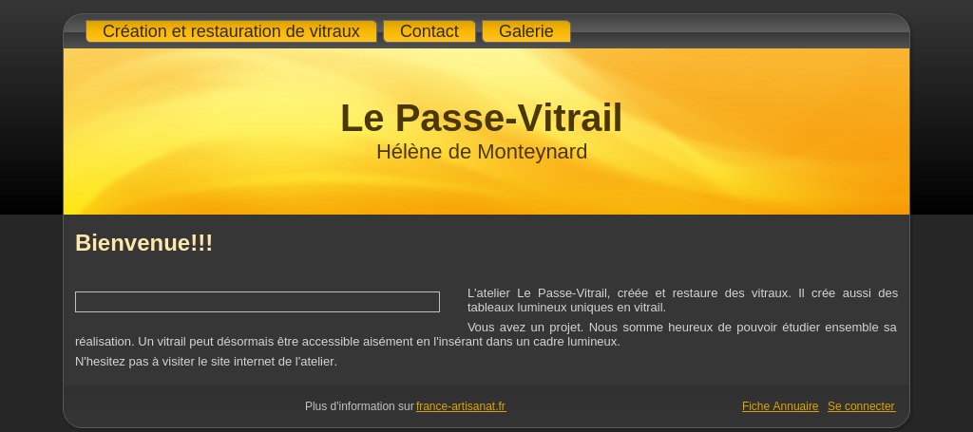Click the Bienvenue!!! heading

click(144, 243)
